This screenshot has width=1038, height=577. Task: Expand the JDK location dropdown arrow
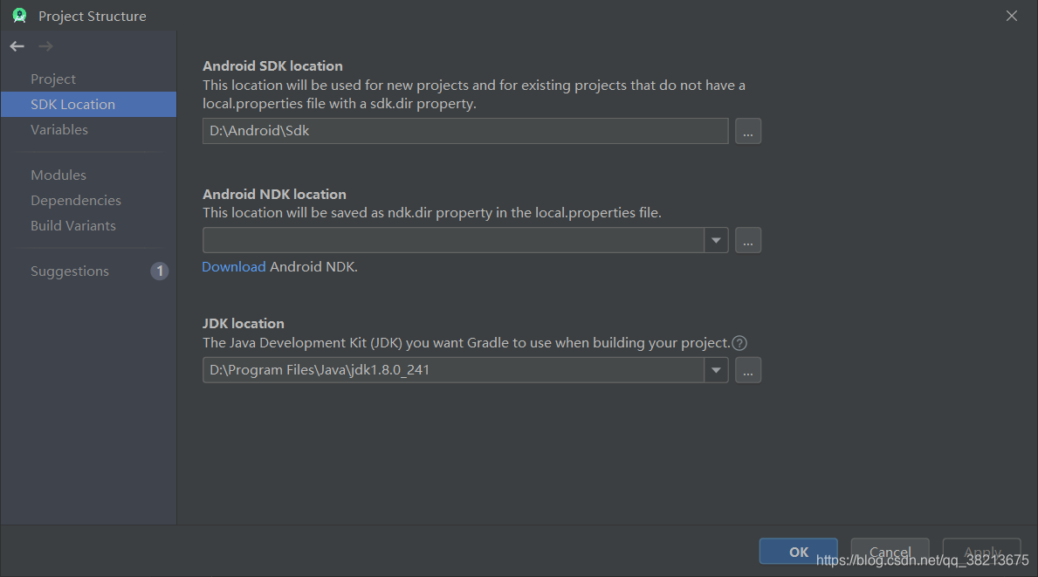716,370
